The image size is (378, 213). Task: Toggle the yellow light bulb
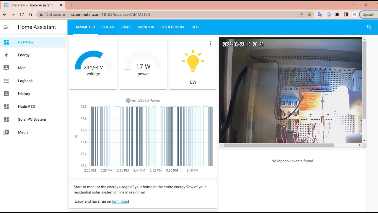point(193,61)
